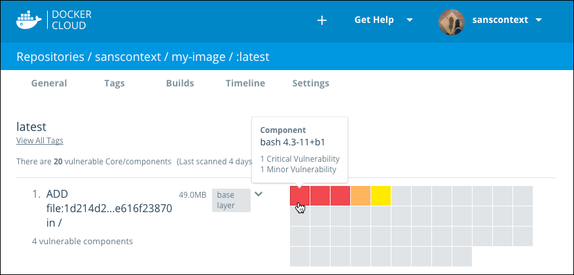Click the Docker Cloud whale logo
The width and height of the screenshot is (574, 275).
[29, 20]
